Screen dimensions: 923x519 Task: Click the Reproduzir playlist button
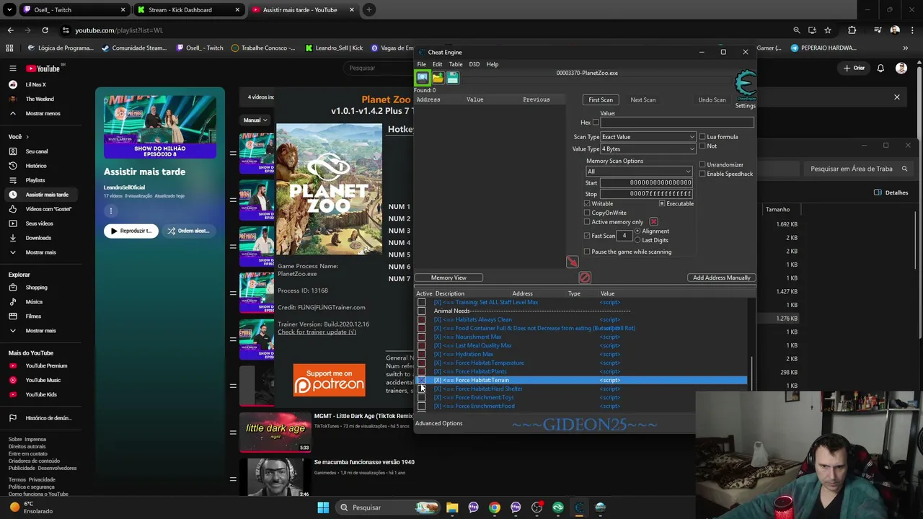(131, 231)
